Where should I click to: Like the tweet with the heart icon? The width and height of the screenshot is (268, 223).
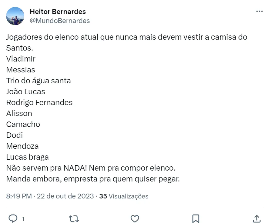point(135,218)
